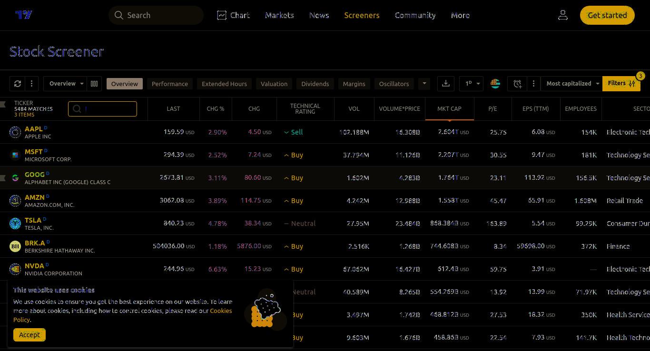The height and width of the screenshot is (351, 650).
Task: Click the alarm clock alert icon
Action: click(517, 84)
